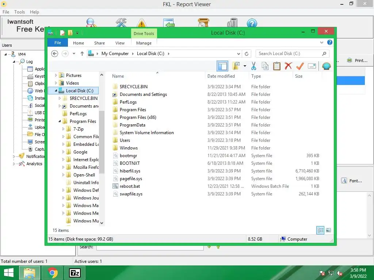Open the Home ribbon tab
This screenshot has width=374, height=280.
[x=79, y=43]
